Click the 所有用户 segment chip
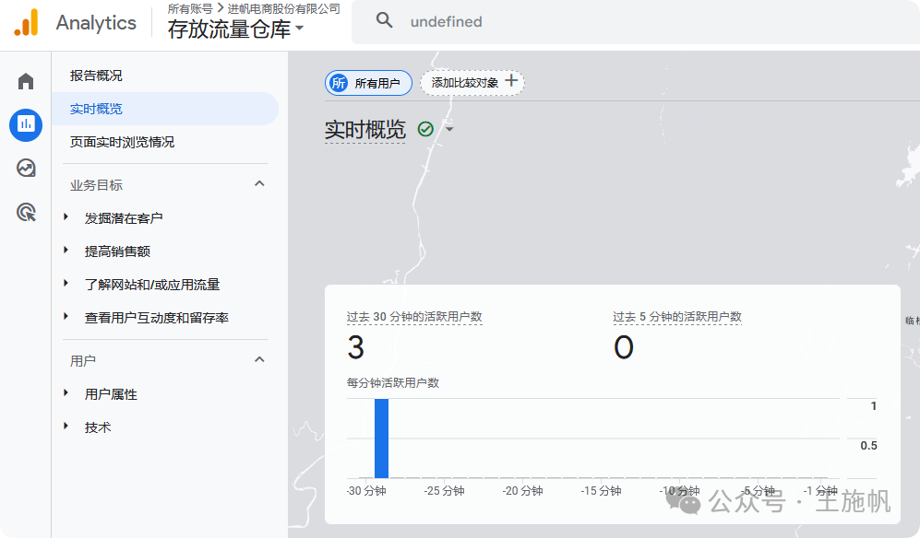 click(368, 83)
